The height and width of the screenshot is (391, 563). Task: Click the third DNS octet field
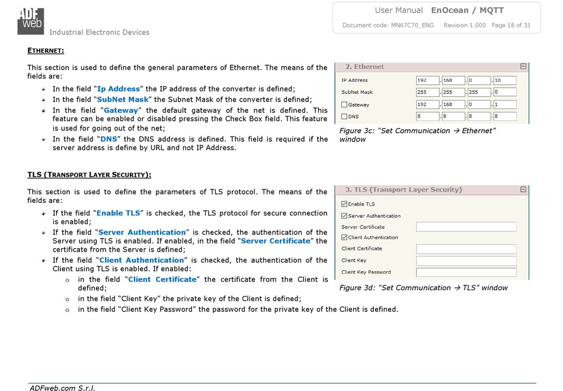[479, 116]
